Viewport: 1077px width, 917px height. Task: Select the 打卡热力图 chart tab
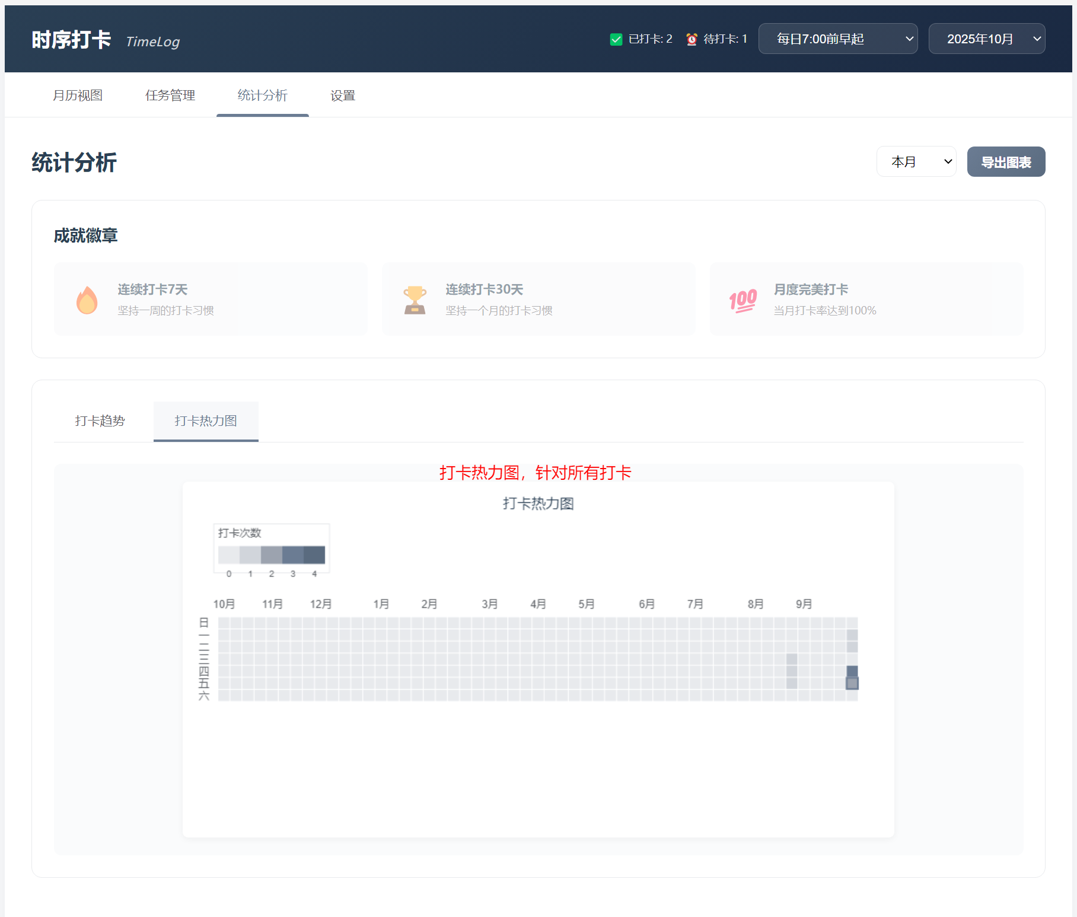tap(206, 421)
